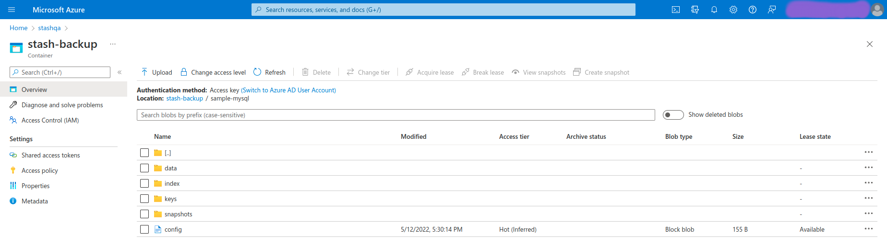
Task: Tick the data folder checkbox
Action: coord(144,168)
